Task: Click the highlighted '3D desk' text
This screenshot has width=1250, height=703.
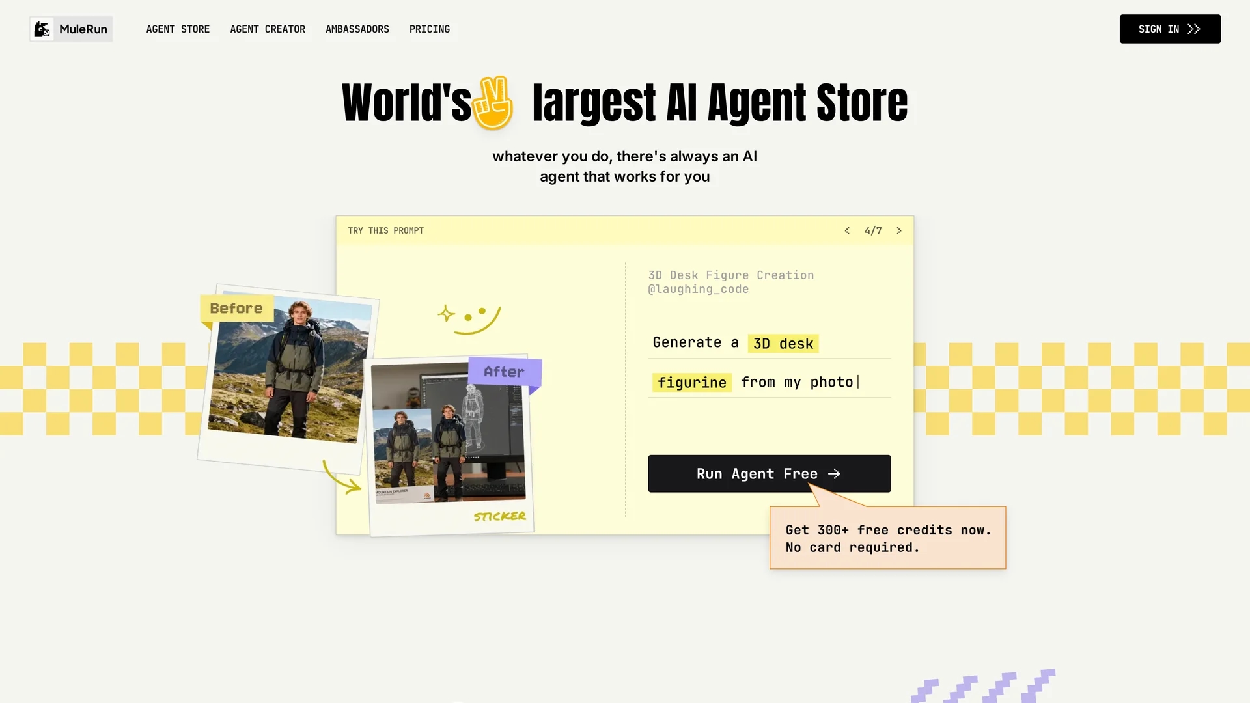Action: 783,344
